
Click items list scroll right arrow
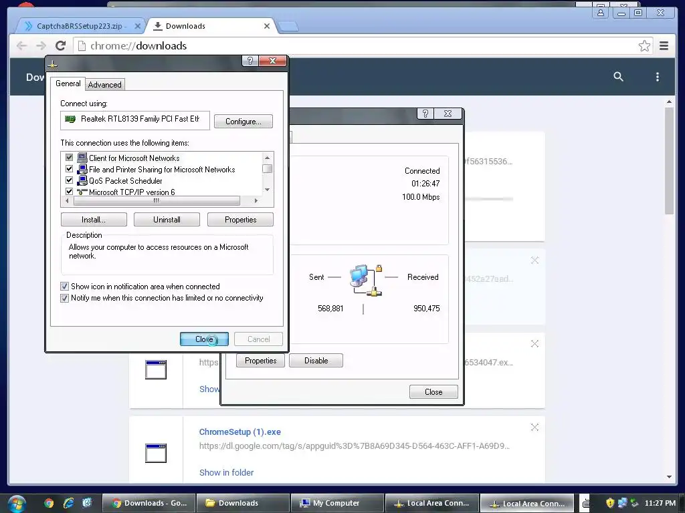pos(256,200)
